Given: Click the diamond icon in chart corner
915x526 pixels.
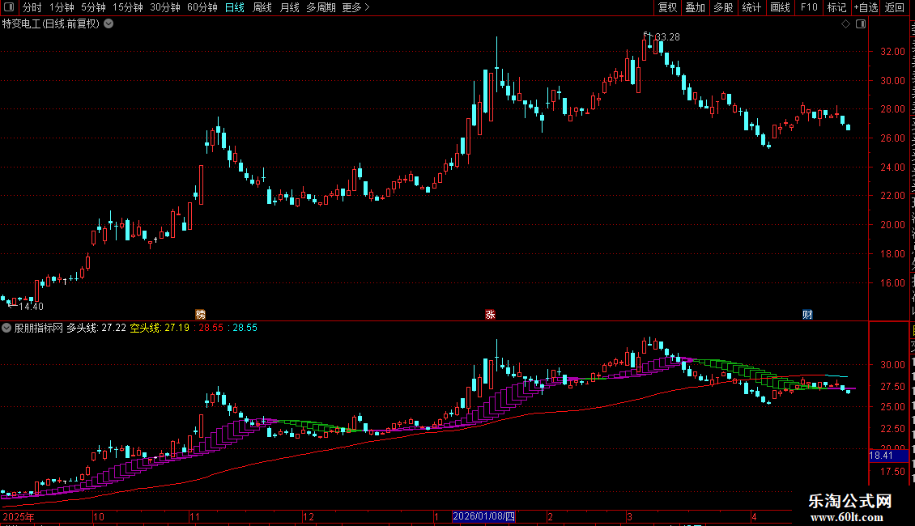Looking at the screenshot, I should coord(845,24).
